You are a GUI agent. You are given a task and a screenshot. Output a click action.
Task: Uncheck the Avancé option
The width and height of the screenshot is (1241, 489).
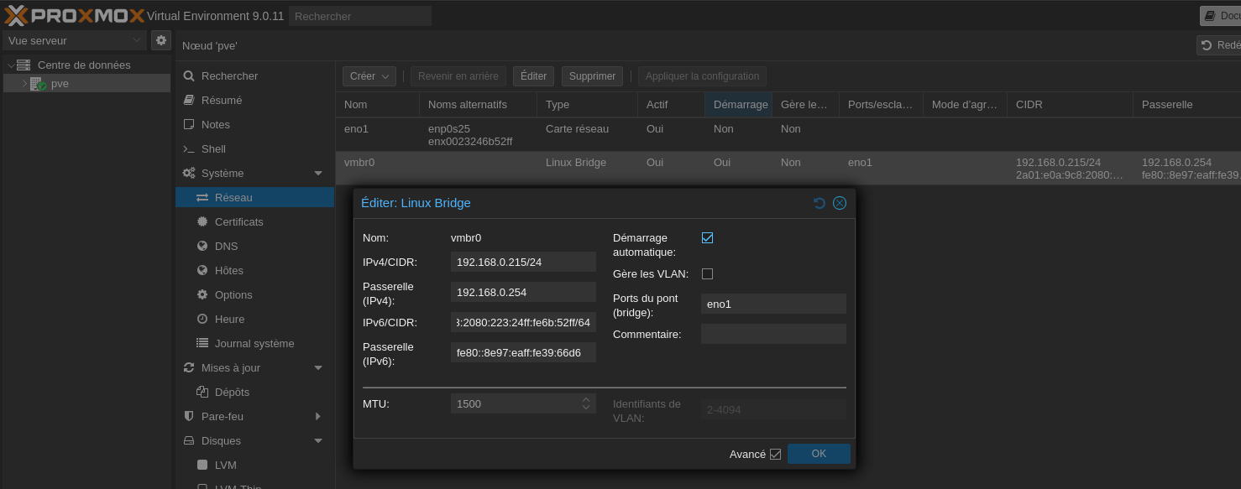click(775, 455)
